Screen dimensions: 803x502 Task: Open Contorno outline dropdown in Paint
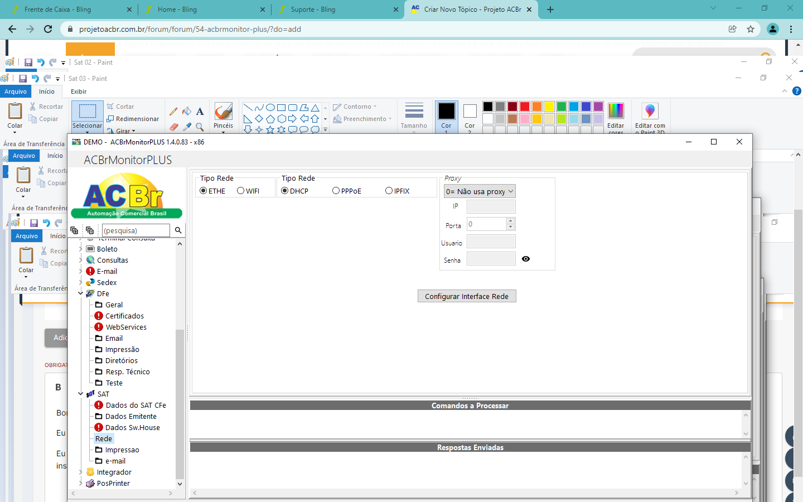(x=355, y=107)
